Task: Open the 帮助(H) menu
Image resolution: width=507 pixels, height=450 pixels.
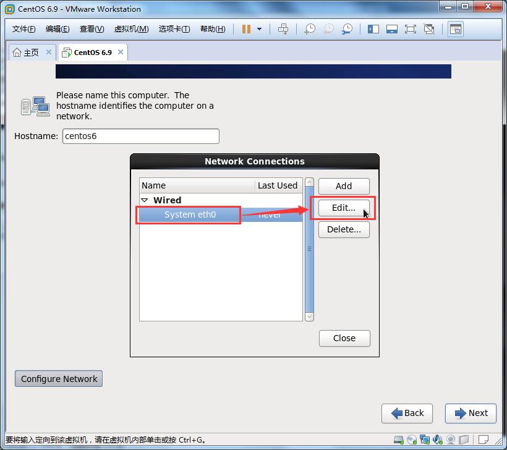Action: click(x=213, y=29)
